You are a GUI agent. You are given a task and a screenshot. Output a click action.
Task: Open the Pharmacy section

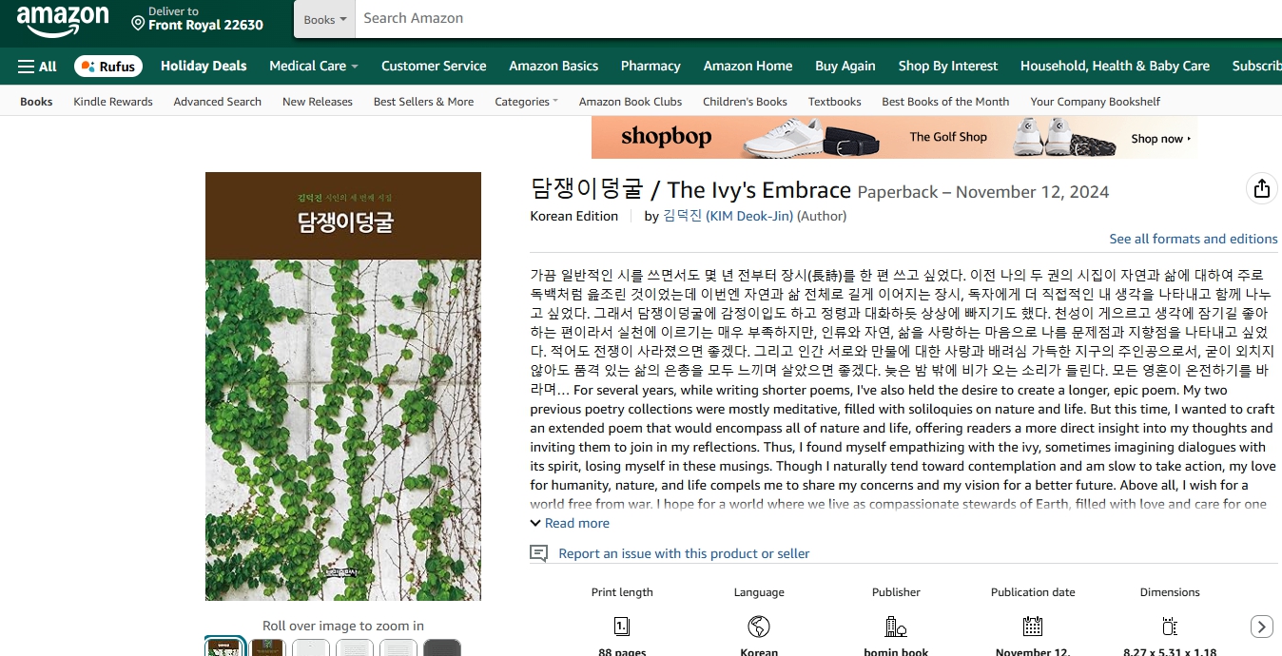pos(651,66)
